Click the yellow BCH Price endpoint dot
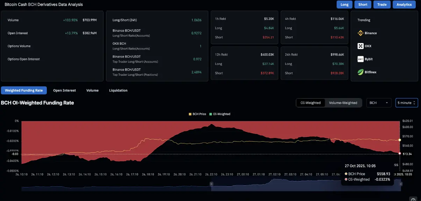This screenshot has width=421, height=201. click(400, 140)
